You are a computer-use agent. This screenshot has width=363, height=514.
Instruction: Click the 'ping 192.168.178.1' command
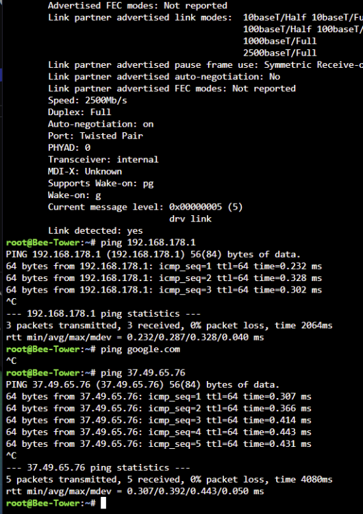[148, 242]
